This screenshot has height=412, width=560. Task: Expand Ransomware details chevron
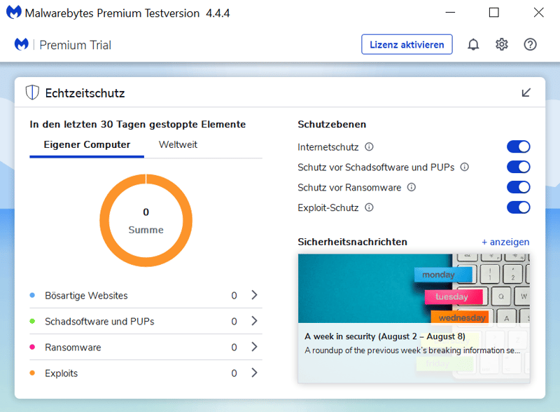point(254,347)
